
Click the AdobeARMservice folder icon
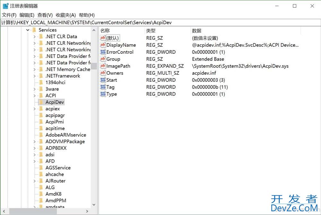coord(41,135)
